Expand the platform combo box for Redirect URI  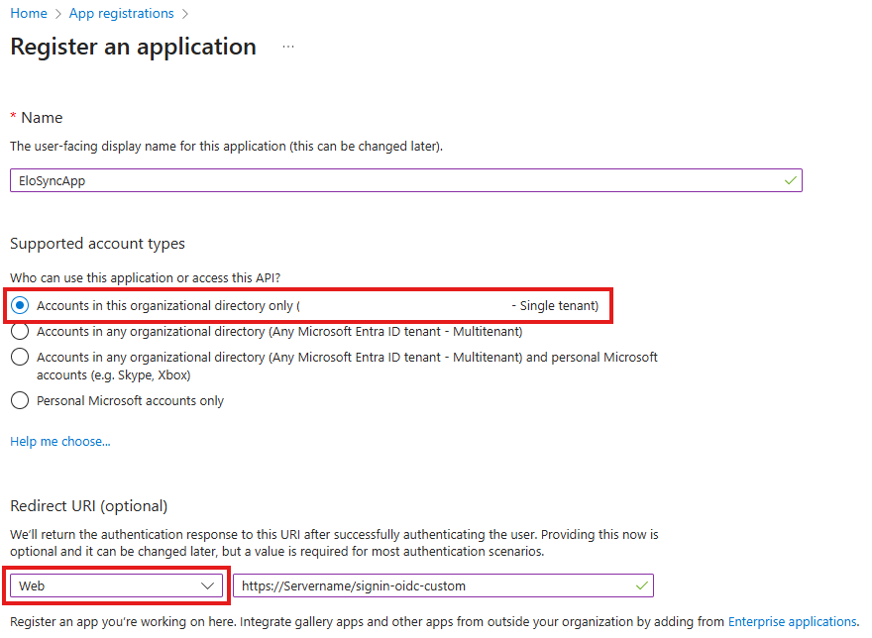pos(116,585)
